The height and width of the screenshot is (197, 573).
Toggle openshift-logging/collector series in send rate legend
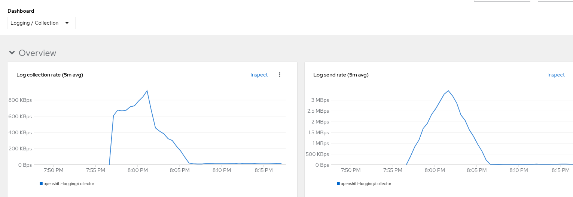coord(366,184)
